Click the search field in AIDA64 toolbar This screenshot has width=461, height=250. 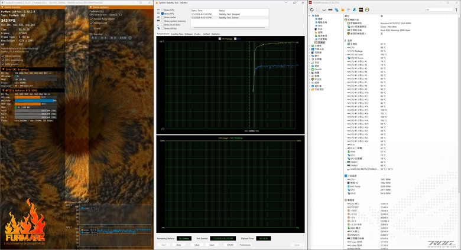tap(439, 9)
